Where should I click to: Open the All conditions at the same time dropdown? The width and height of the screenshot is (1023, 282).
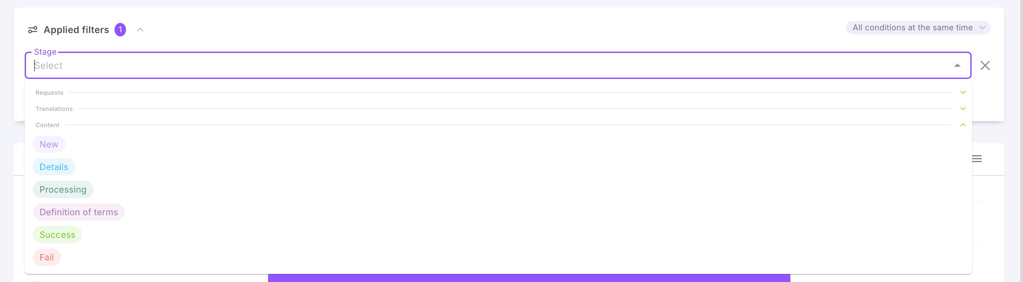pyautogui.click(x=918, y=27)
